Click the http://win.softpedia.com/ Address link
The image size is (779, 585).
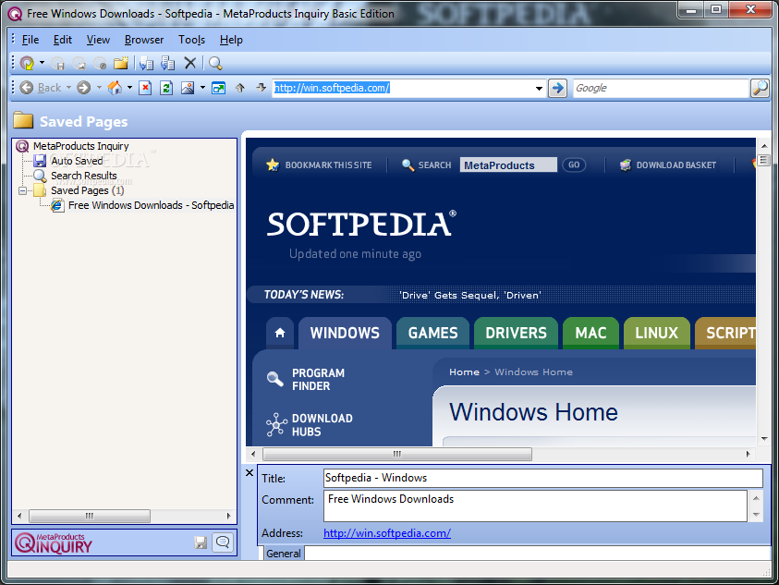[x=387, y=533]
